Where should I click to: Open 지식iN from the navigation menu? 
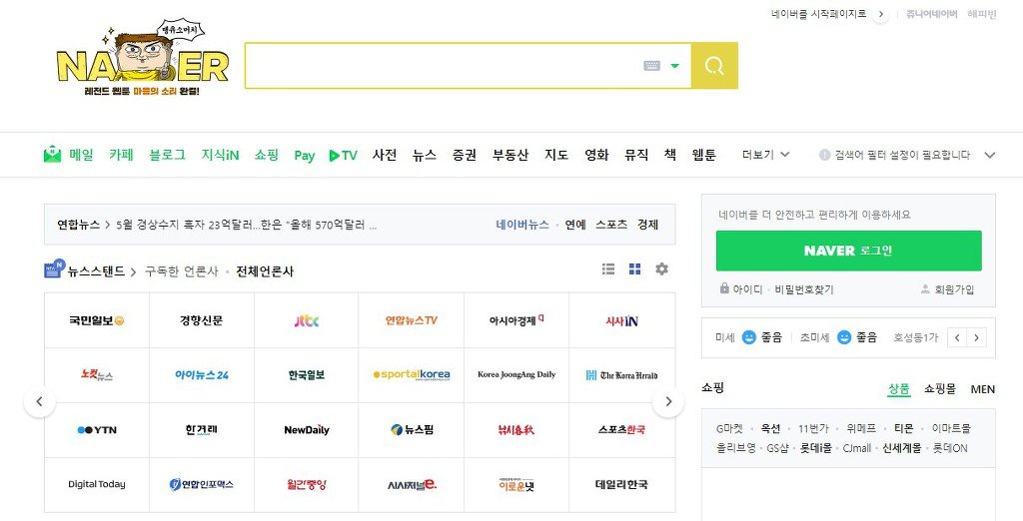tap(220, 155)
